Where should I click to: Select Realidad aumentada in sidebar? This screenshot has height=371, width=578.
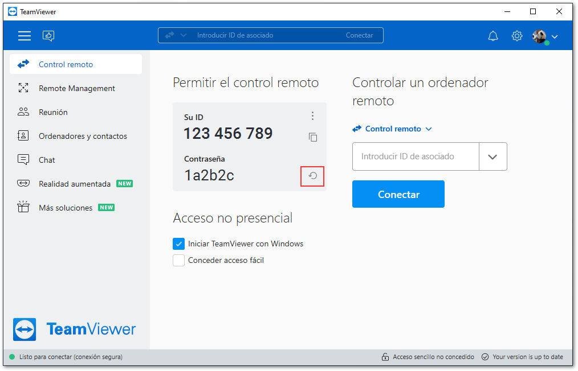pyautogui.click(x=76, y=184)
